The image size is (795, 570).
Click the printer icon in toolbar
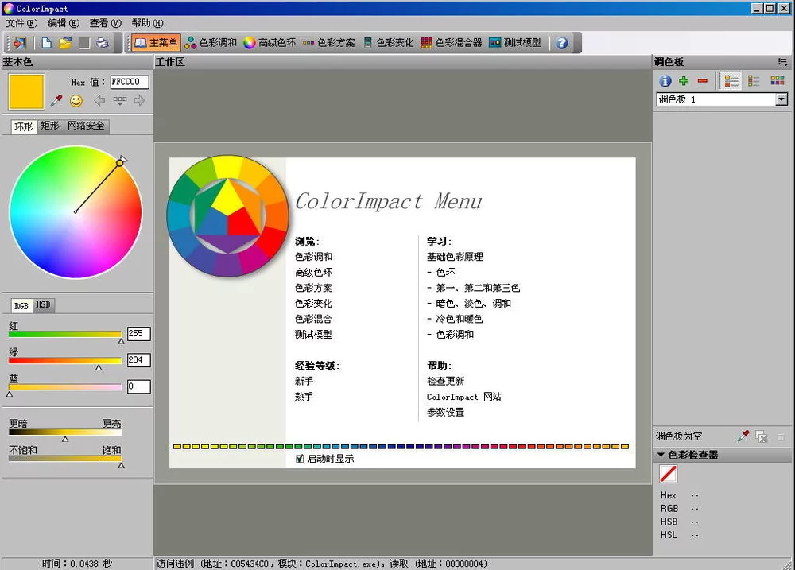[x=103, y=43]
